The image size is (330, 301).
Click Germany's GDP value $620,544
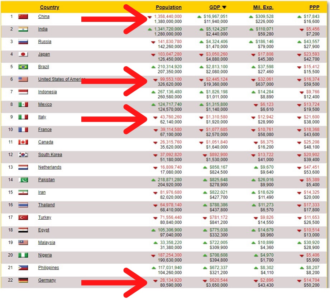[x=219, y=280]
